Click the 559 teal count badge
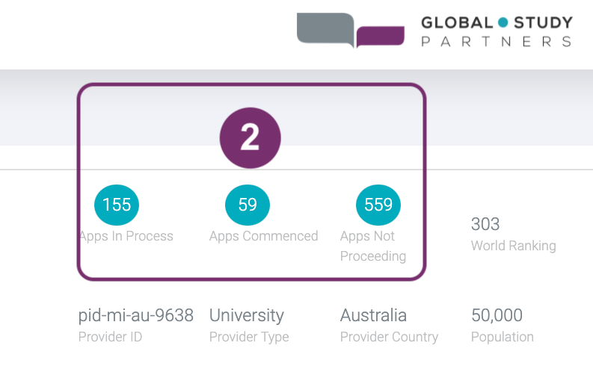Image resolution: width=593 pixels, height=384 pixels. [378, 205]
